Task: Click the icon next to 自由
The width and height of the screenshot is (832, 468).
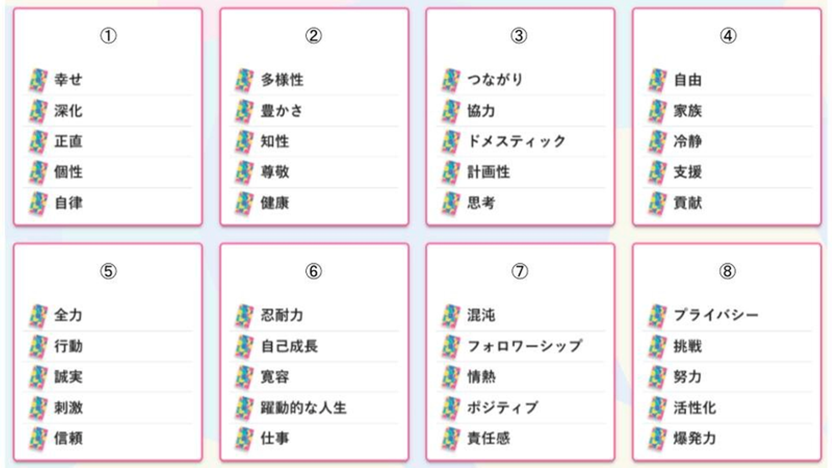Action: (657, 80)
